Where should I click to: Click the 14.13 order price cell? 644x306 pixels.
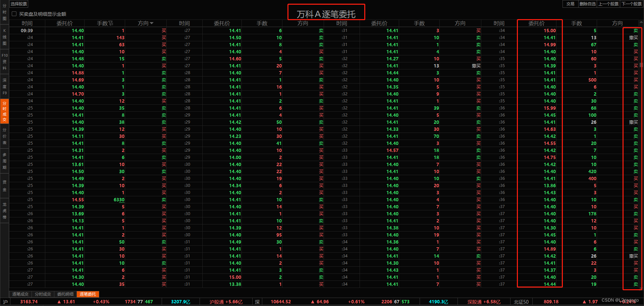[x=78, y=221]
